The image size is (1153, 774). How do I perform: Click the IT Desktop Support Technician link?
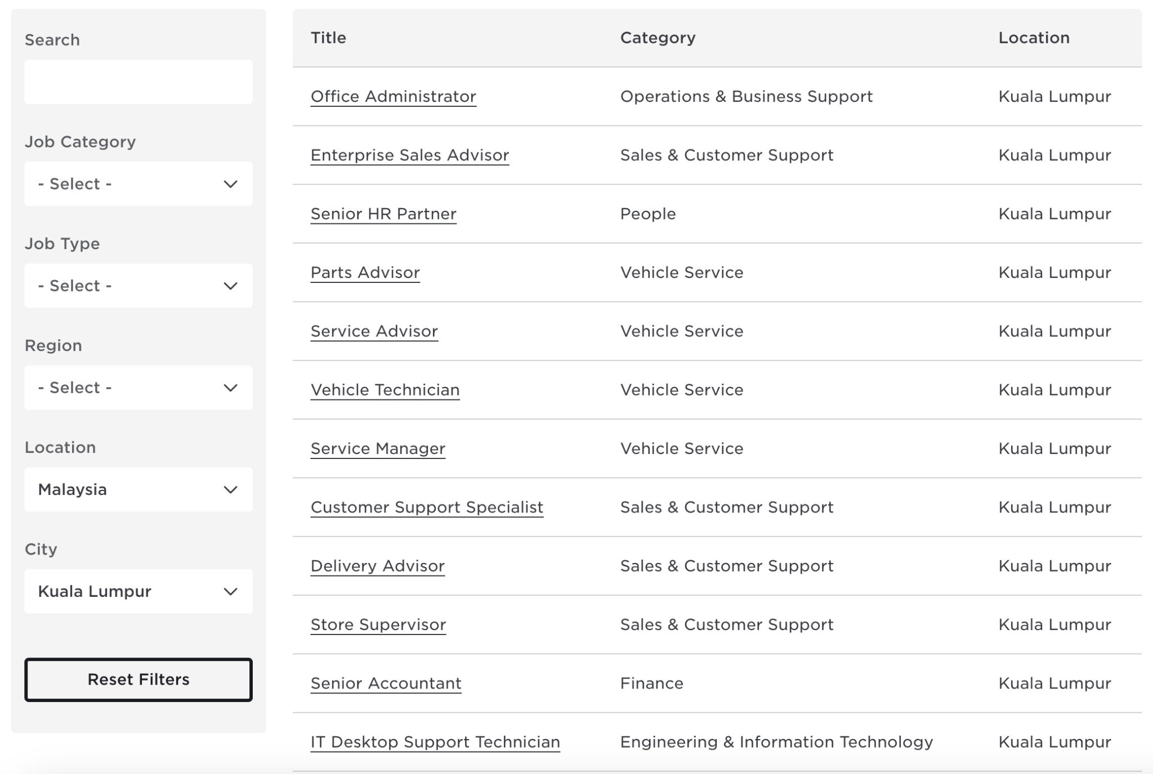(435, 742)
